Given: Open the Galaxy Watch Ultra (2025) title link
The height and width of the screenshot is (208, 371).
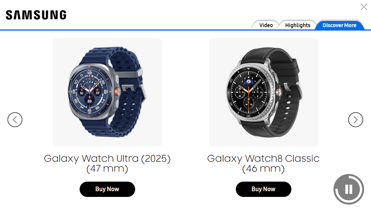Looking at the screenshot, I should pos(107,163).
